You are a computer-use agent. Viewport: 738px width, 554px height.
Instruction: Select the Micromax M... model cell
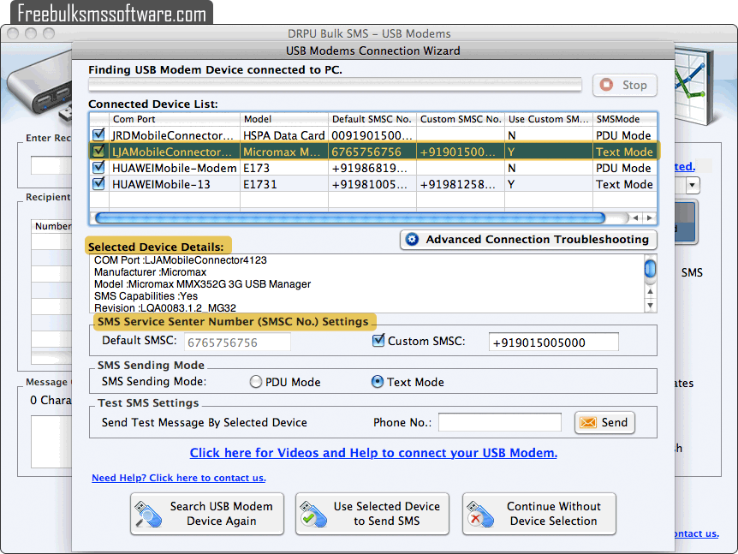click(284, 152)
